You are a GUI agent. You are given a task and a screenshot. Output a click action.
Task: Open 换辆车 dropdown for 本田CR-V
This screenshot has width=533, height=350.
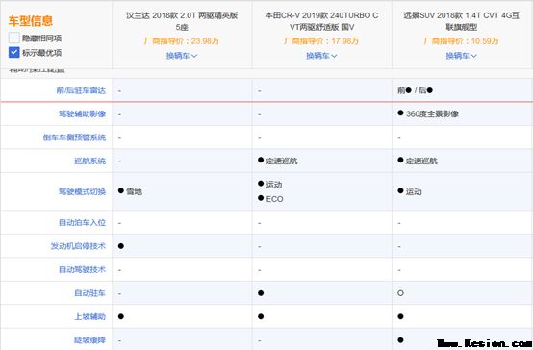coord(321,56)
